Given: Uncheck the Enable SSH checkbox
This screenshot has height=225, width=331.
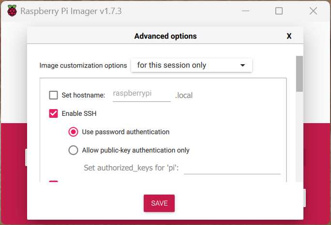Looking at the screenshot, I should [53, 113].
